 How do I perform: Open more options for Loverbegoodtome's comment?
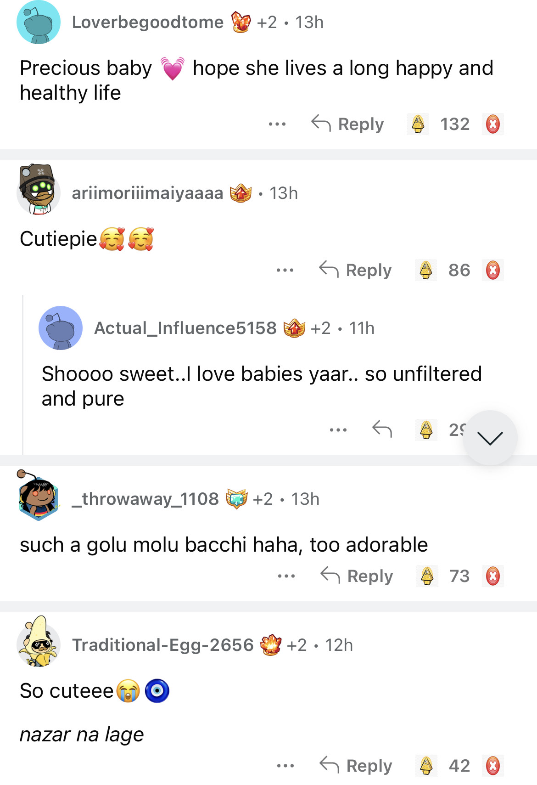[277, 124]
